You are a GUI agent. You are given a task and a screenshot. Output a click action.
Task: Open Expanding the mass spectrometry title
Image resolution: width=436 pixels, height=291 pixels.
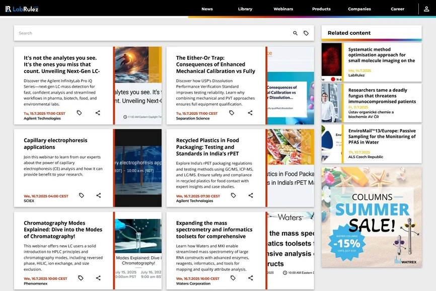point(214,230)
